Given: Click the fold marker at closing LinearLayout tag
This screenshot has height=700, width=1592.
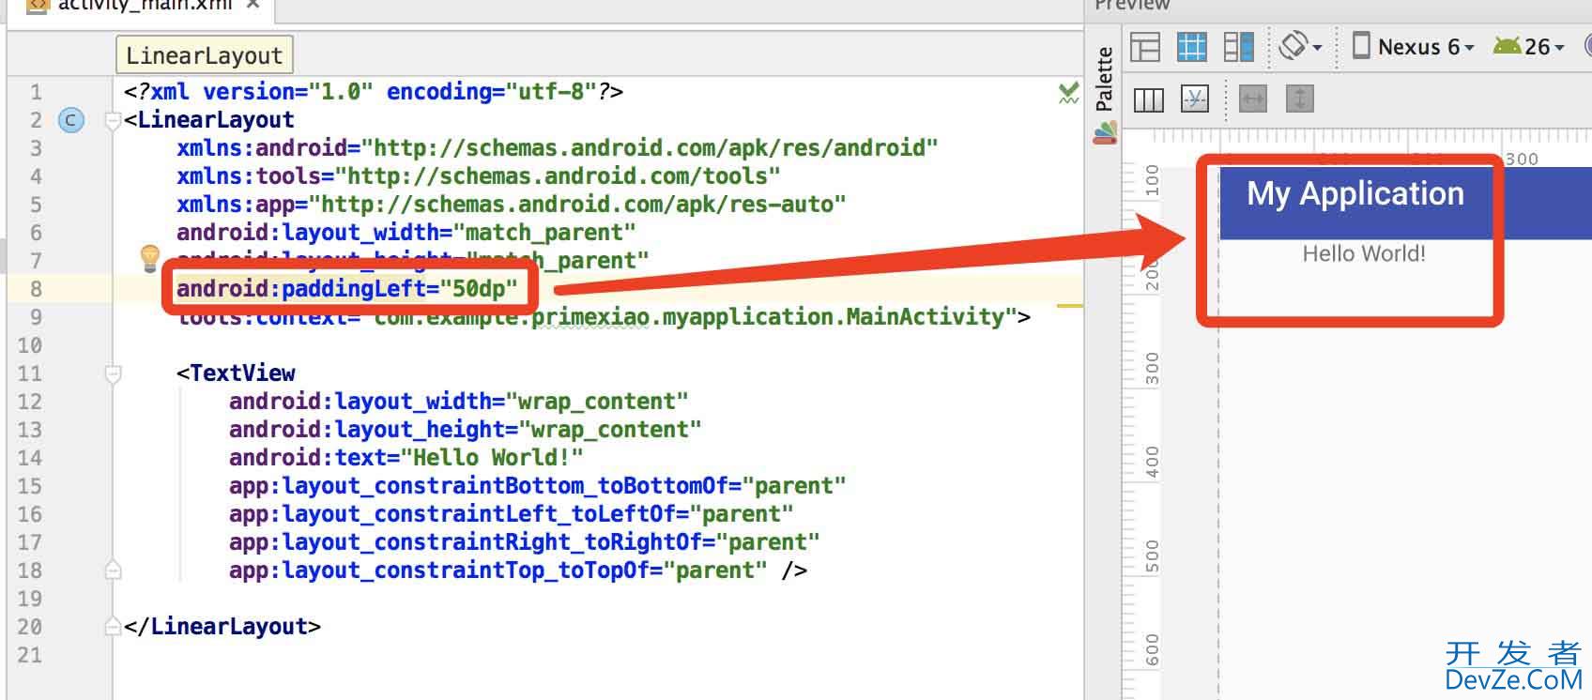Looking at the screenshot, I should pyautogui.click(x=113, y=627).
